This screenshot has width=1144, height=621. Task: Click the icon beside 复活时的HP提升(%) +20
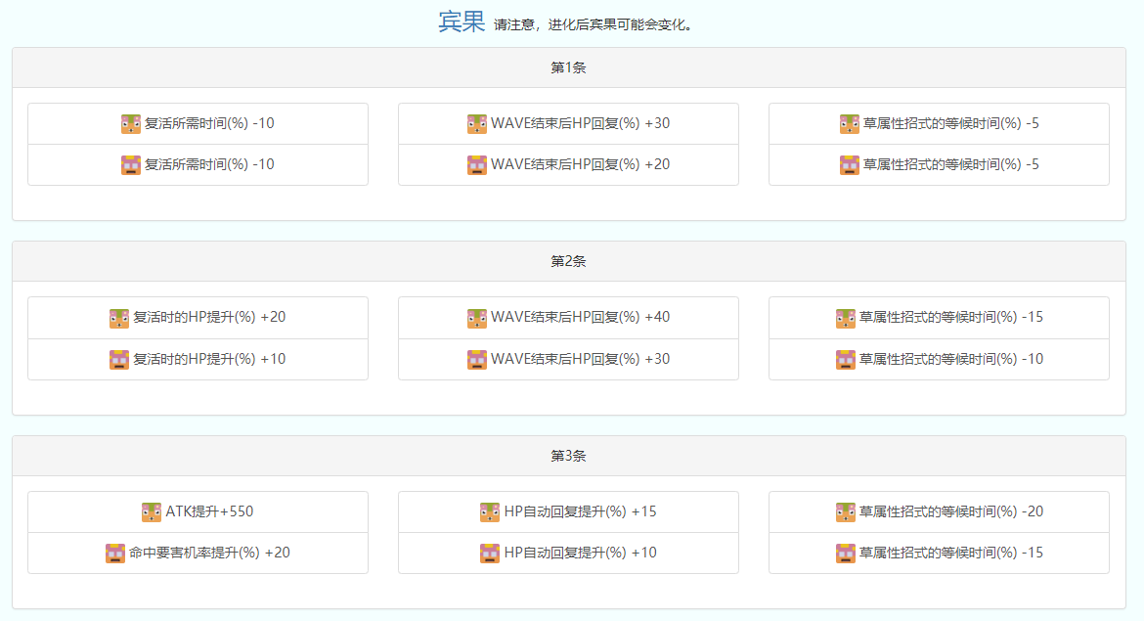click(x=119, y=318)
